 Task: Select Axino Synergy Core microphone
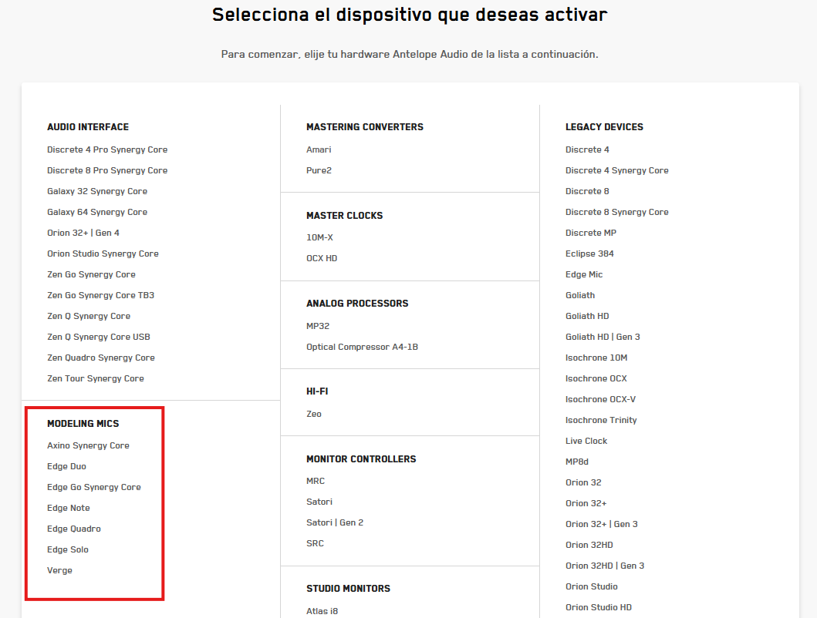(88, 445)
